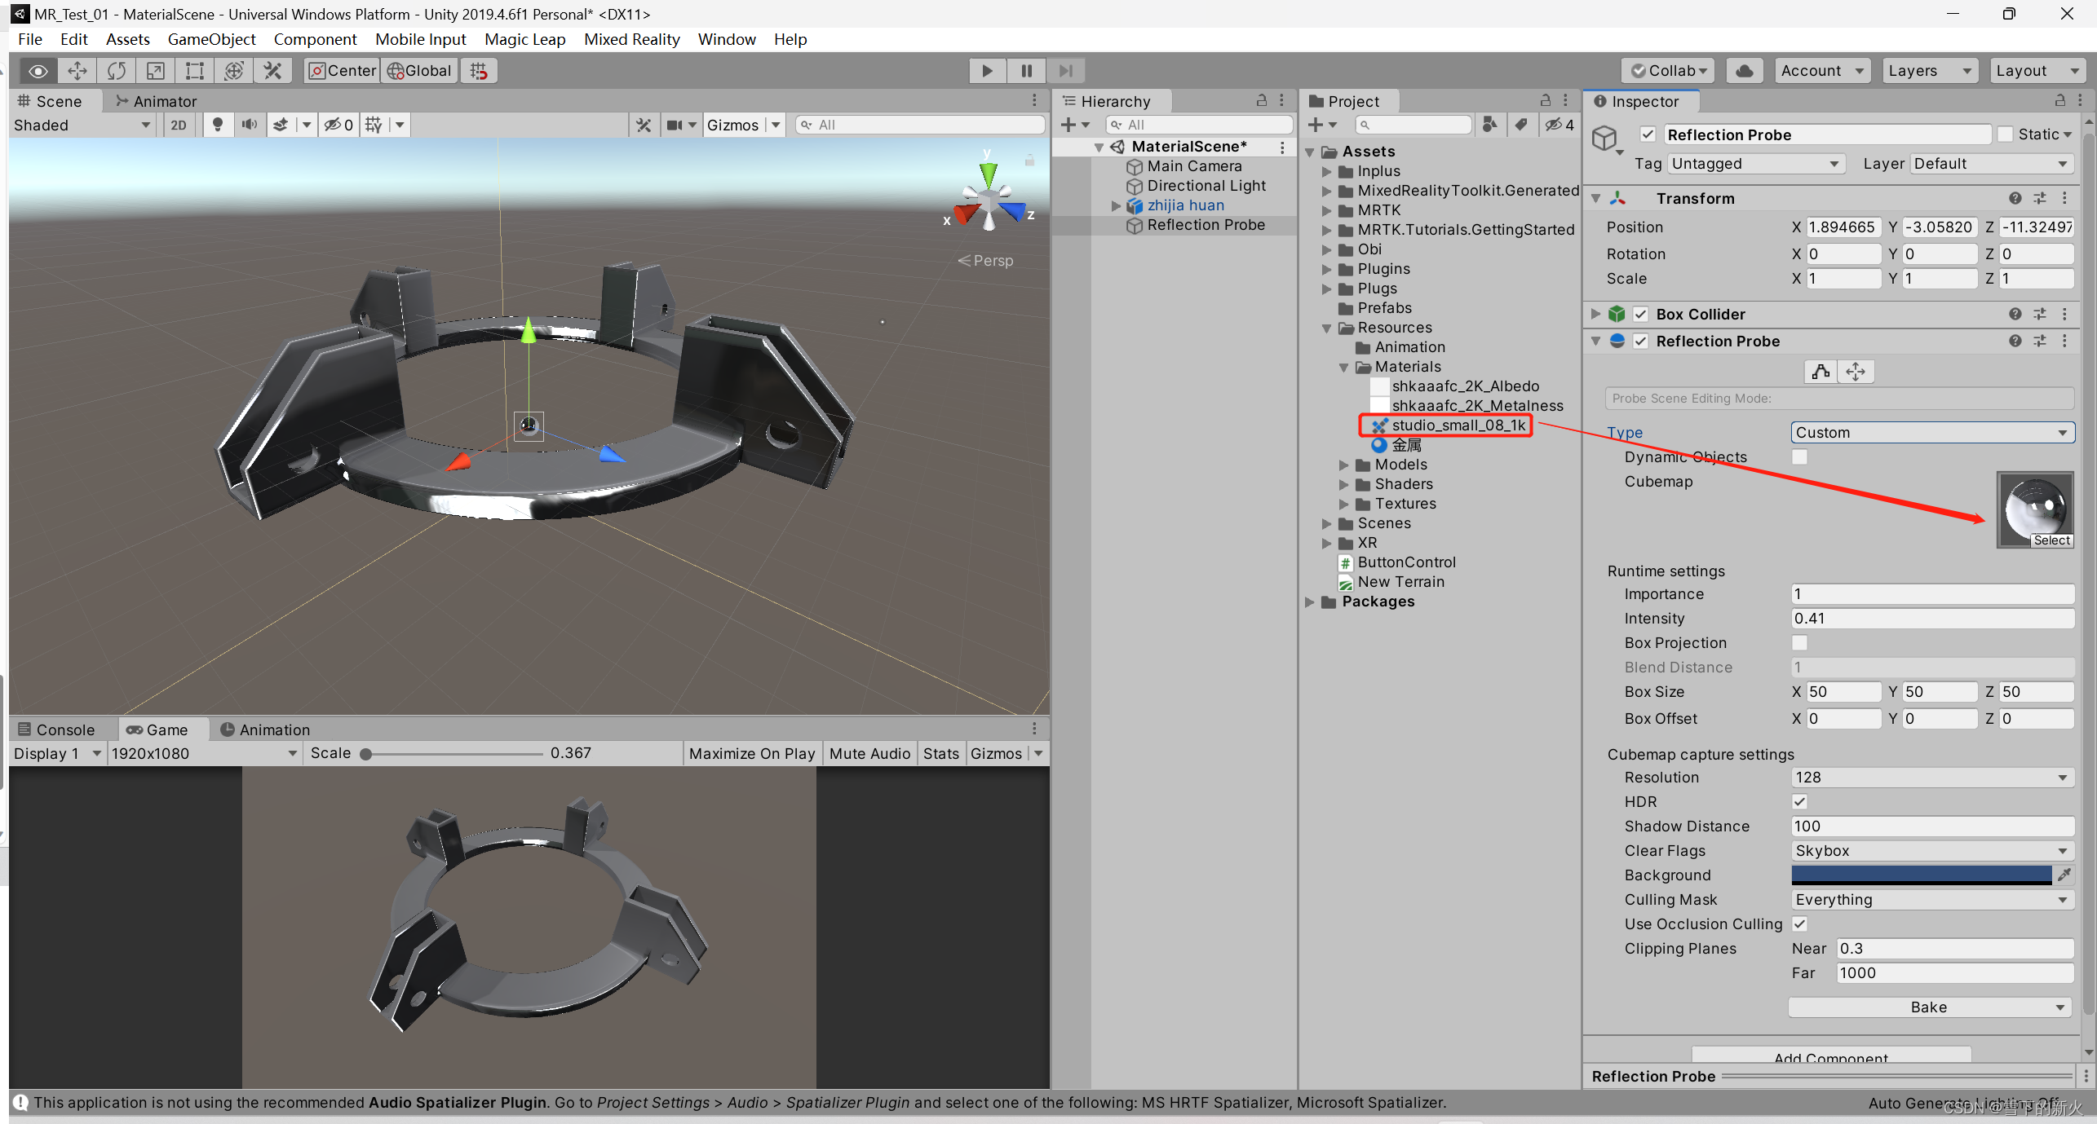The height and width of the screenshot is (1124, 2097).
Task: Expand the zhijia huan hierarchy item
Action: coord(1116,205)
